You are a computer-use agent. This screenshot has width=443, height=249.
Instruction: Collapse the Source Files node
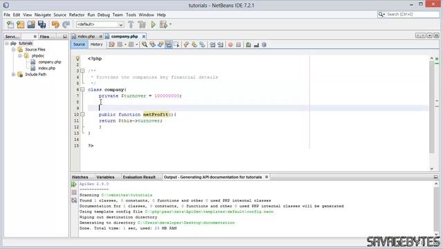pos(13,49)
